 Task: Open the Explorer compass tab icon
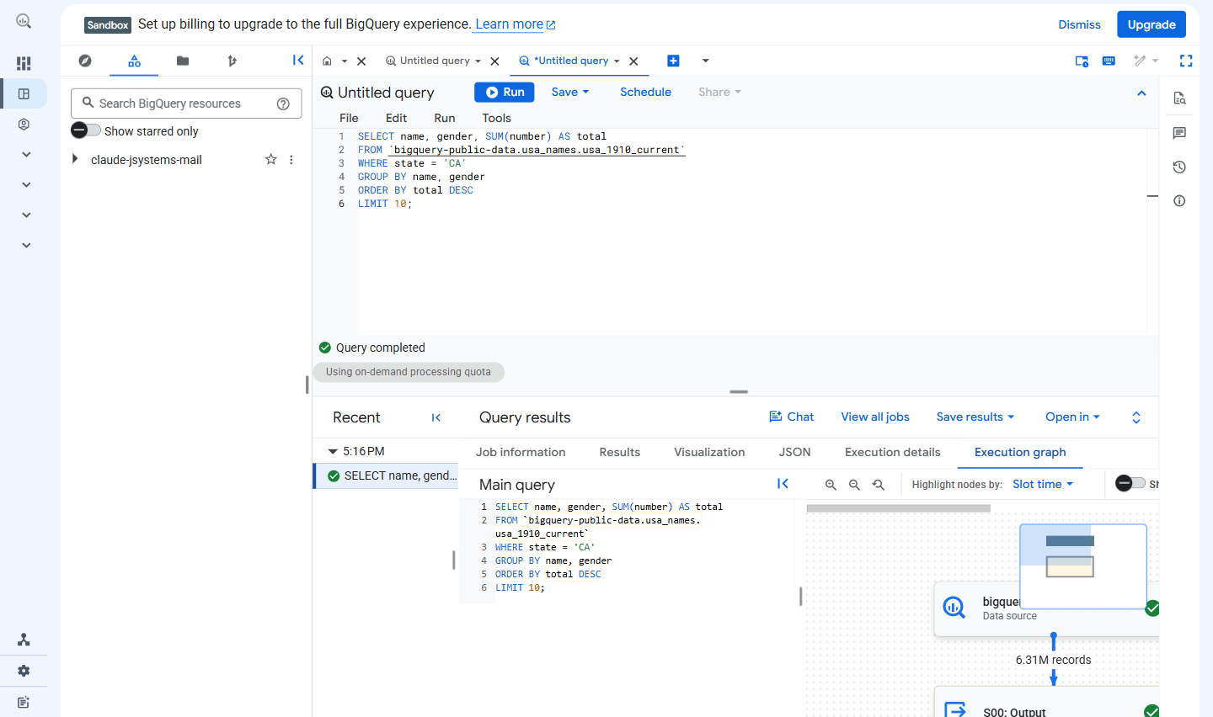point(85,61)
